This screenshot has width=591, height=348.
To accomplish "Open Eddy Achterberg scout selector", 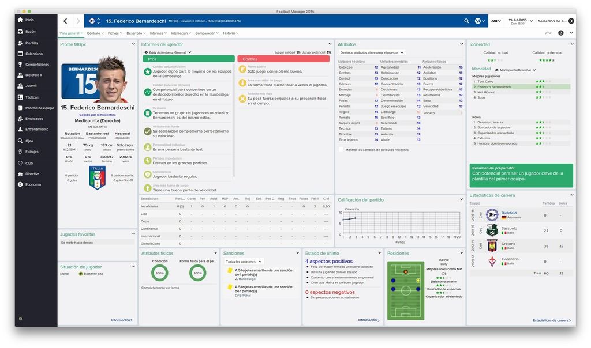I will click(168, 52).
